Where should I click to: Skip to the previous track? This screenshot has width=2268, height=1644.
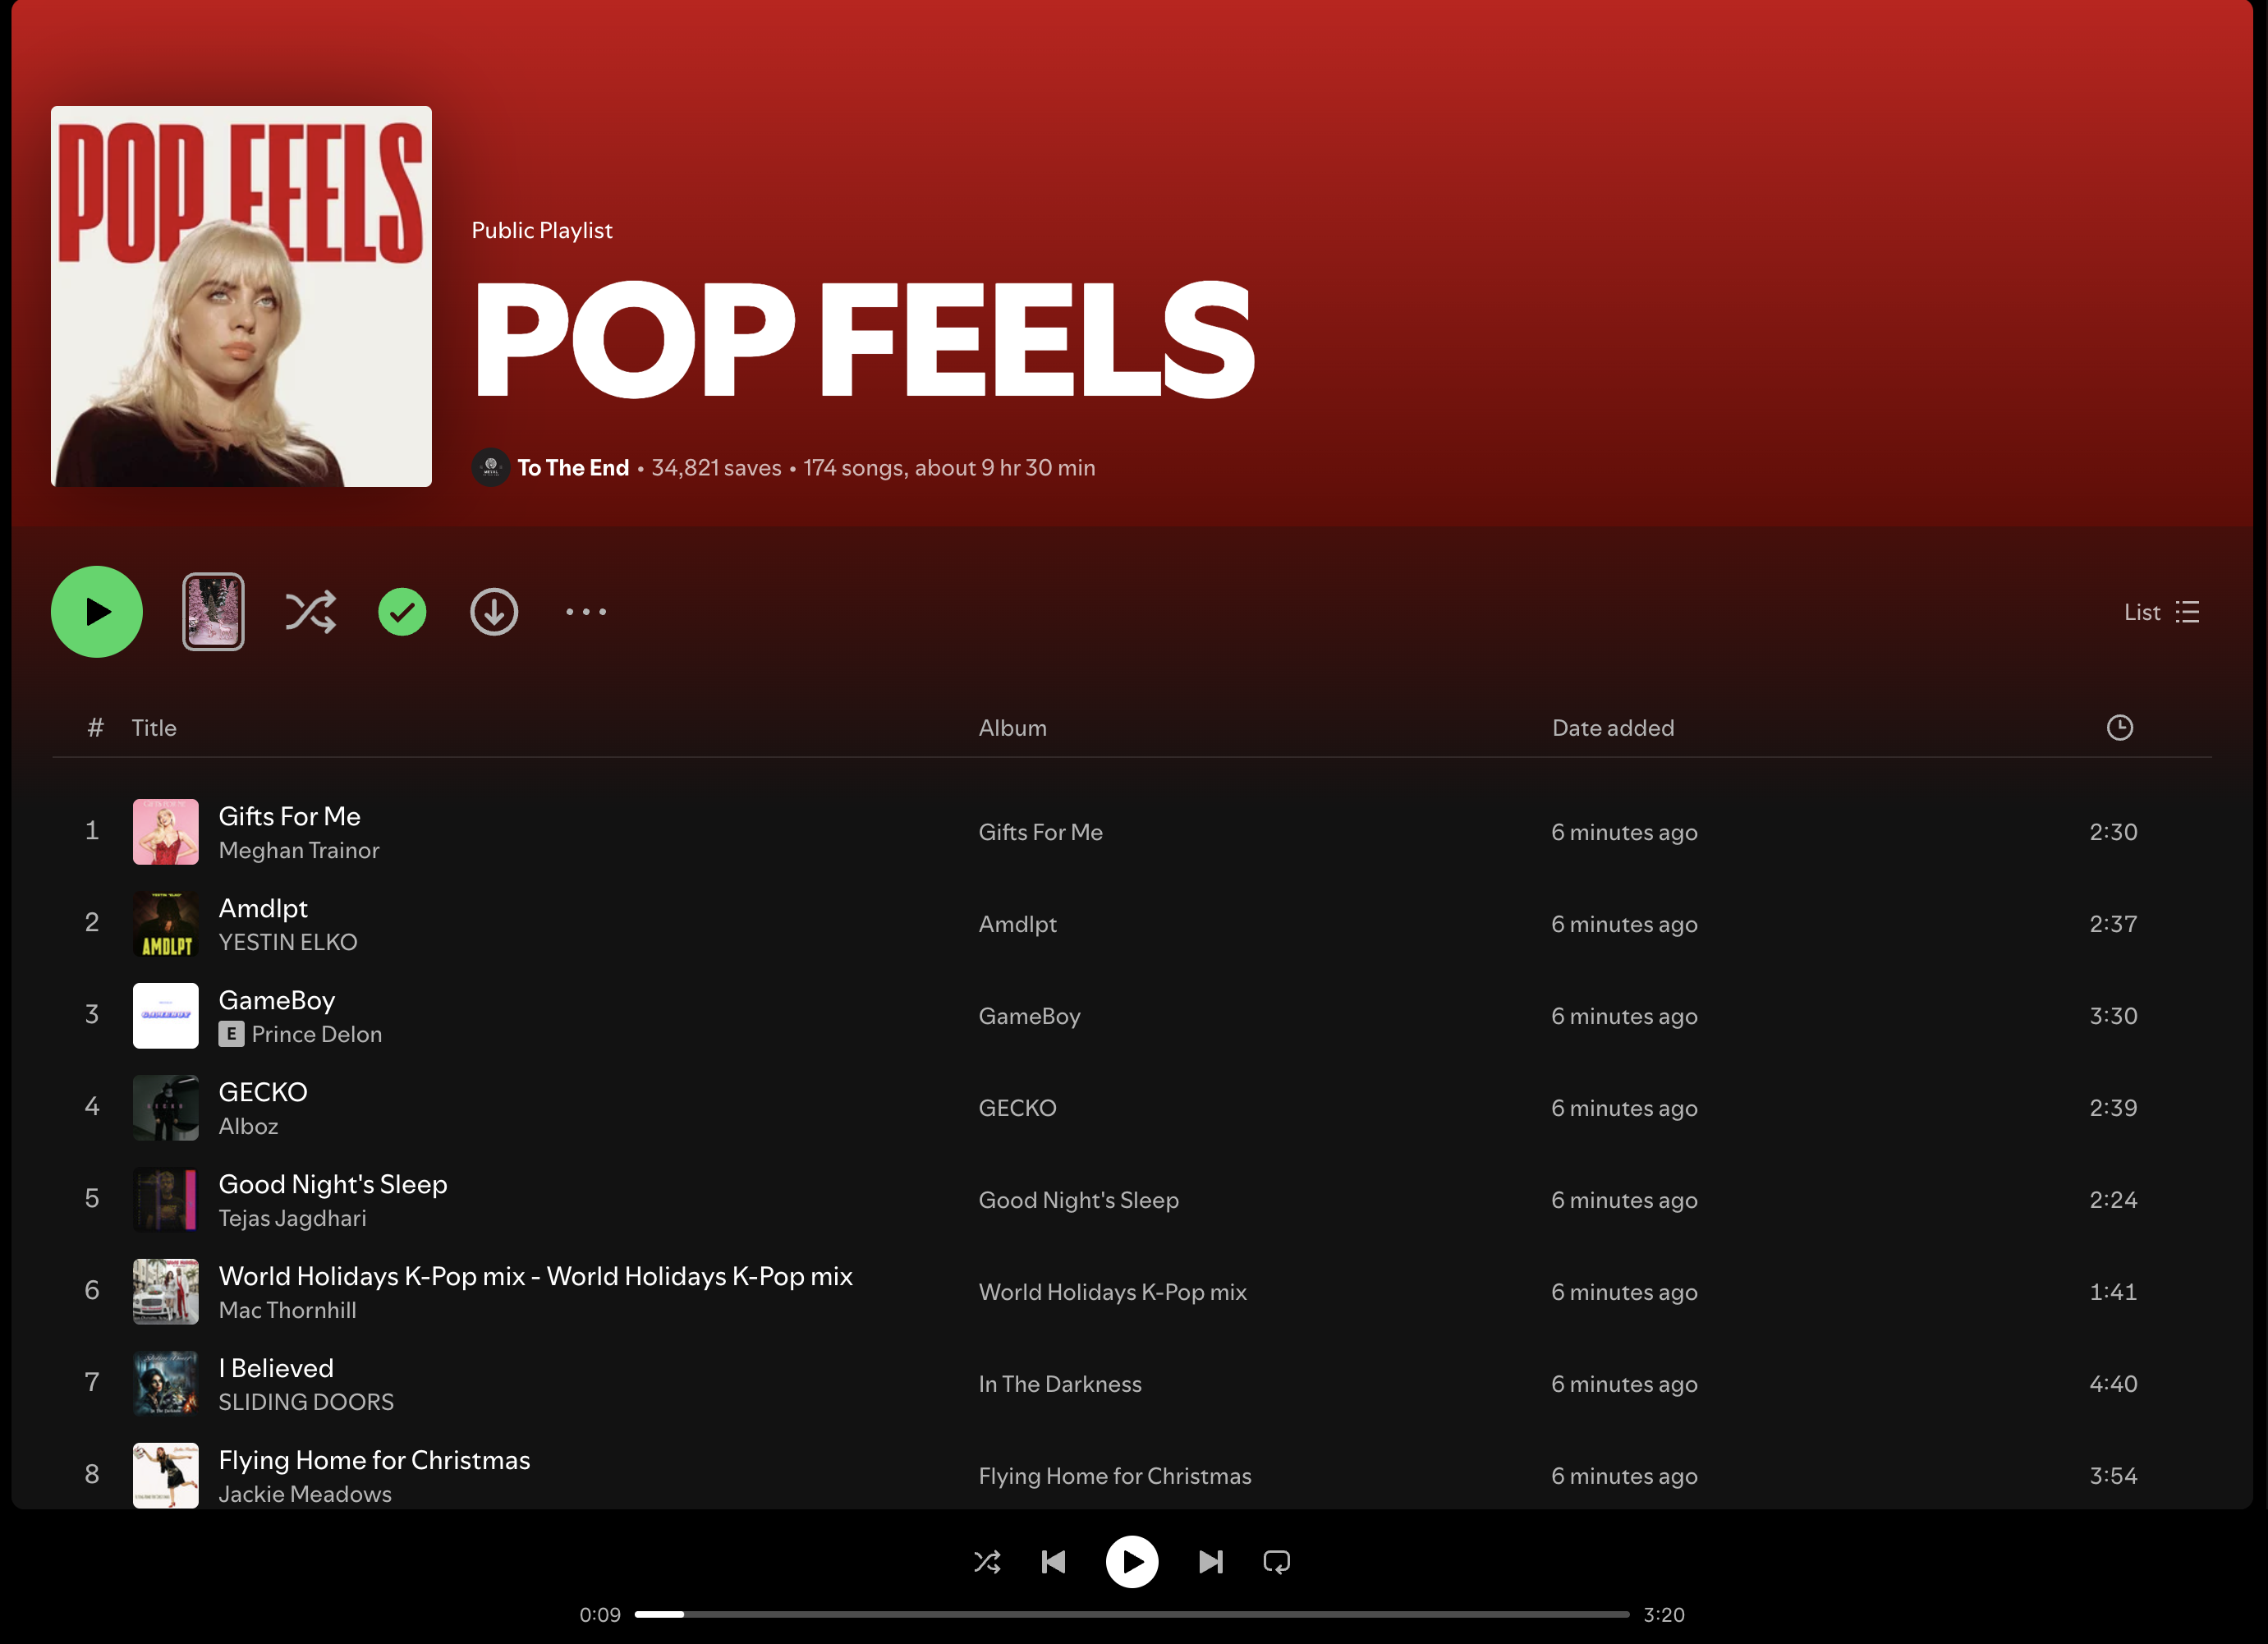[x=1053, y=1562]
